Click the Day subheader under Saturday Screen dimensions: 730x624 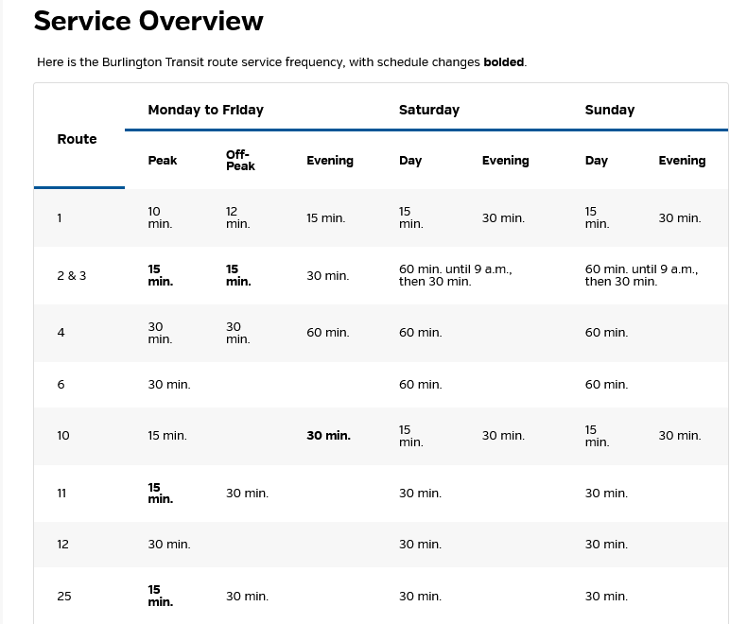(410, 161)
